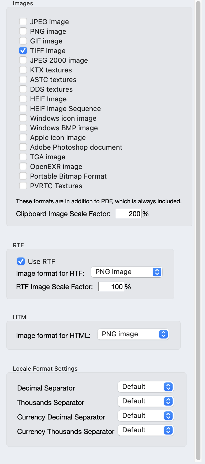Change the Currency Thousands Separator dropdown
This screenshot has height=464, width=205.
click(146, 430)
